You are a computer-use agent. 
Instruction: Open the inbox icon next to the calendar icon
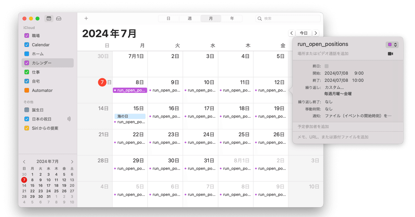(59, 18)
